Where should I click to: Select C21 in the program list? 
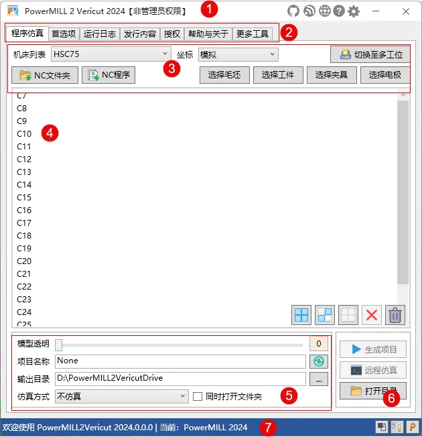click(x=24, y=273)
